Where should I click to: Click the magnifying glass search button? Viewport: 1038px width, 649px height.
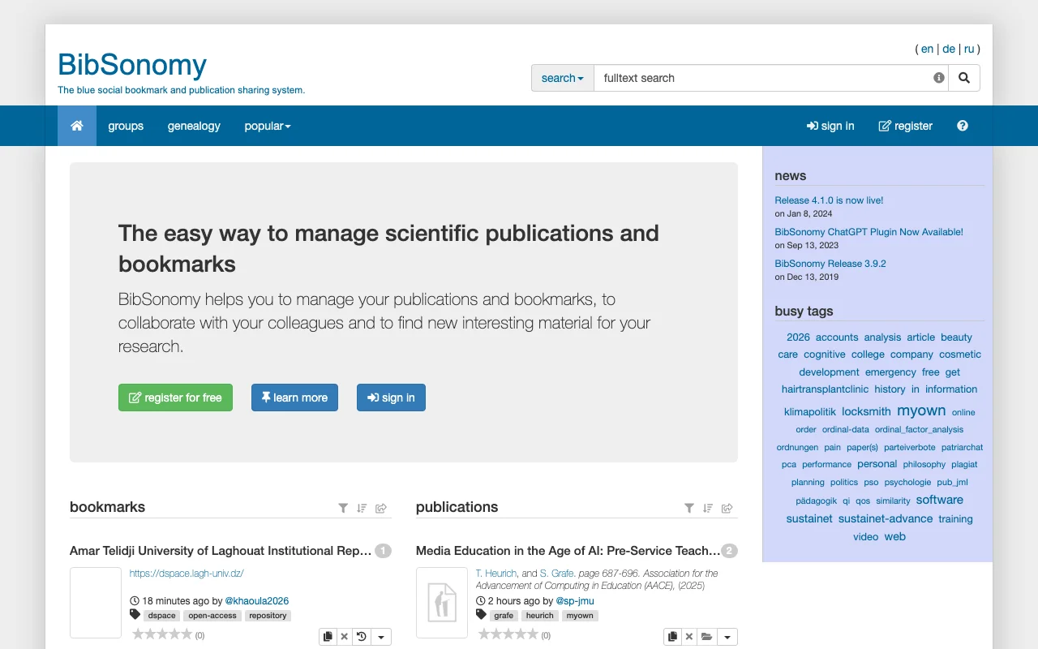(x=964, y=78)
